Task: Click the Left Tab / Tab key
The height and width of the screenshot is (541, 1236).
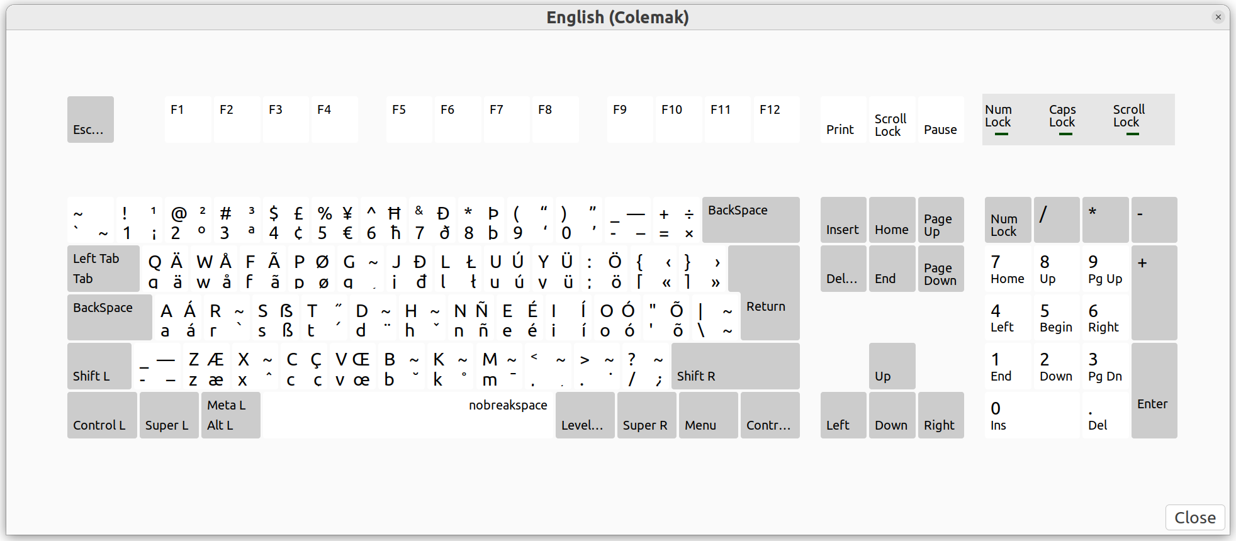Action: 103,269
